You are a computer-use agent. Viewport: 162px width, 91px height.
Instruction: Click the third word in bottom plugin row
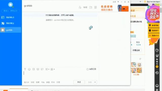38,82
